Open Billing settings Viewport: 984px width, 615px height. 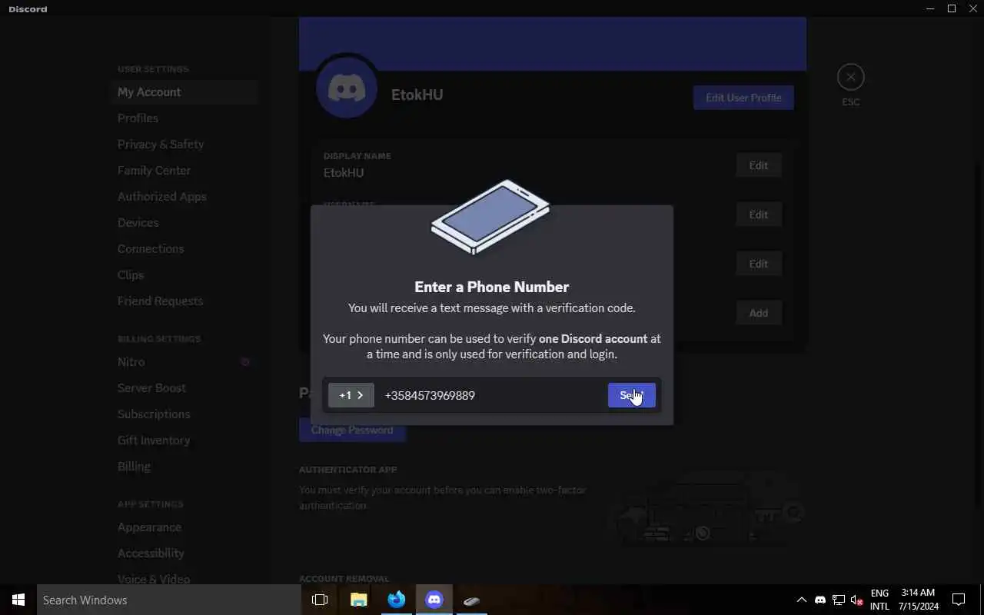coord(184,466)
